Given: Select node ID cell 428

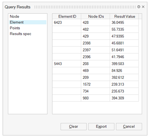Looking at the screenshot, I should coord(95,22).
